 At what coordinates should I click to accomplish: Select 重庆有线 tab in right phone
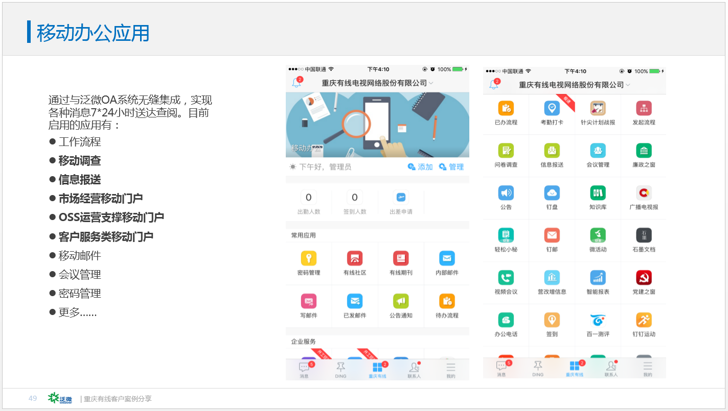(575, 369)
